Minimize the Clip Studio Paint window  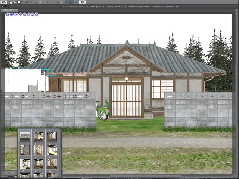(6, 6)
